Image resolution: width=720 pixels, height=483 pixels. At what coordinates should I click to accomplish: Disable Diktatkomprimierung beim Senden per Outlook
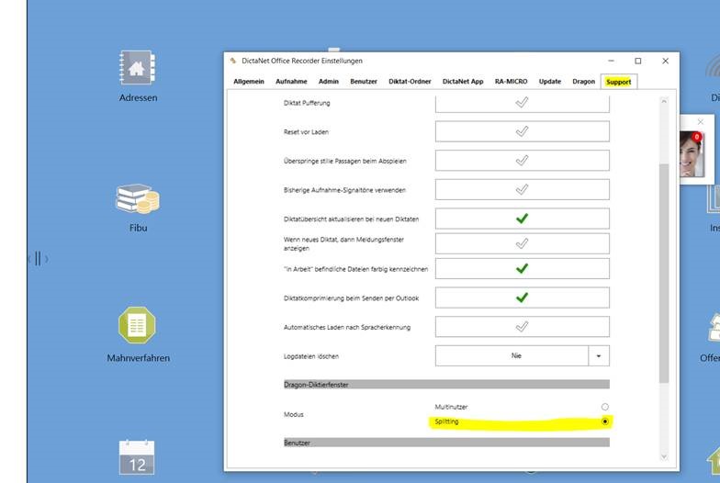522,298
